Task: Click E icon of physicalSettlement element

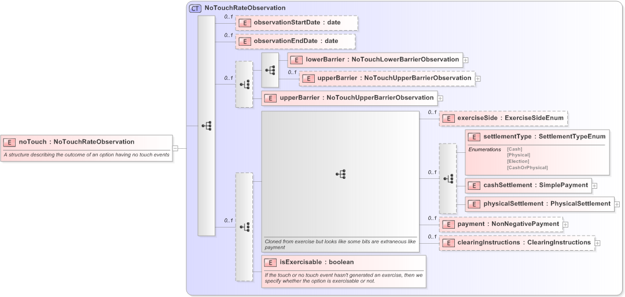Action: (x=475, y=204)
